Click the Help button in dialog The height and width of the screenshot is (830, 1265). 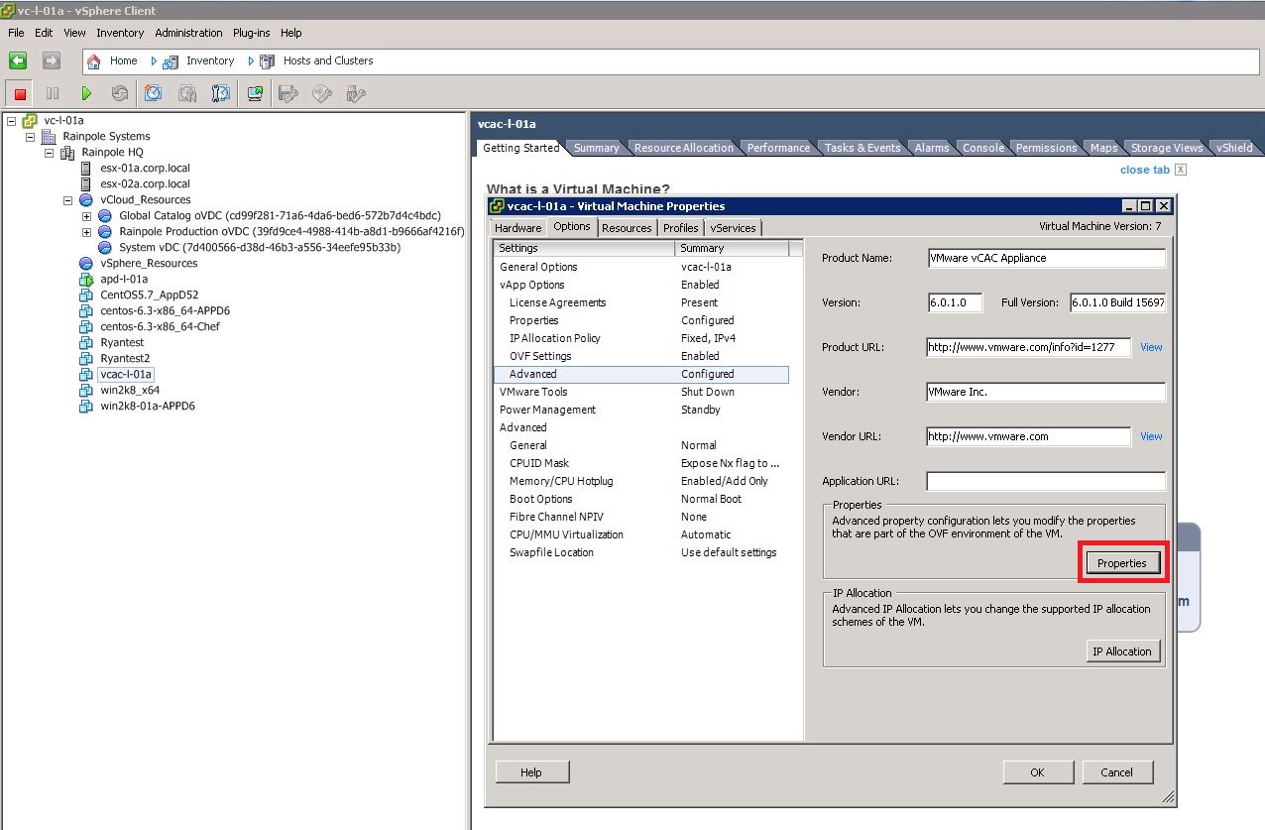530,772
